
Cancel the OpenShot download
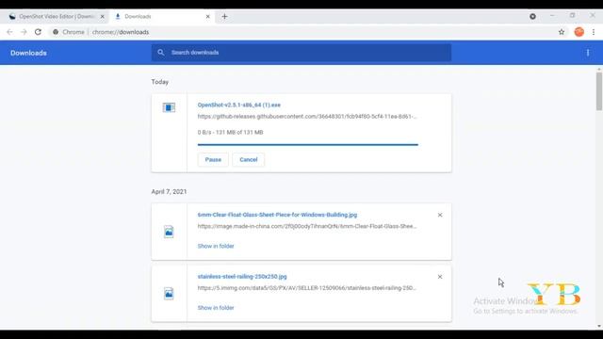[249, 159]
